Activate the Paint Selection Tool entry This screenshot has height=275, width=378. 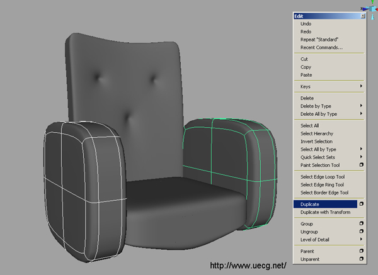pos(320,166)
